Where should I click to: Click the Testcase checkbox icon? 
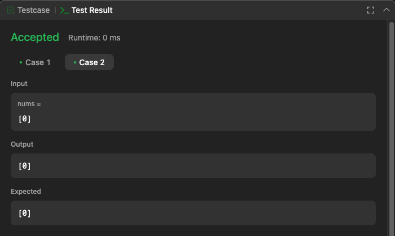11,10
